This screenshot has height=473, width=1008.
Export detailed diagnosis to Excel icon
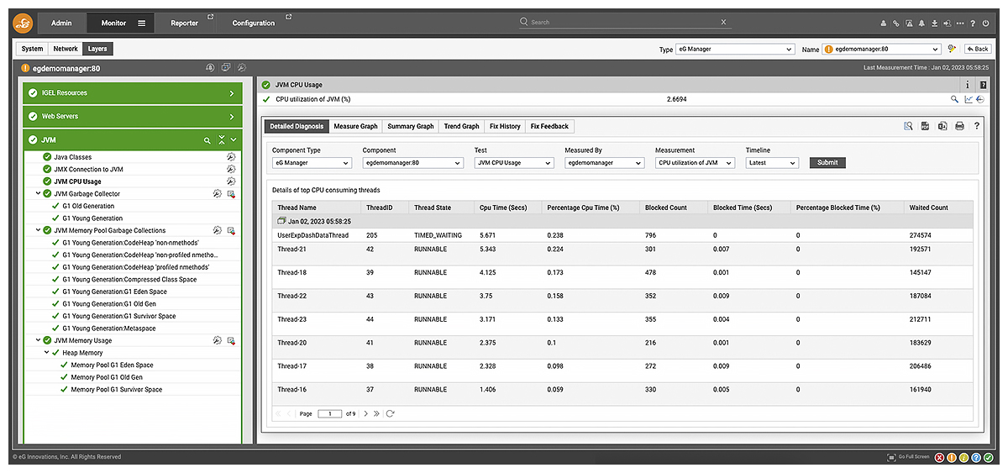942,126
